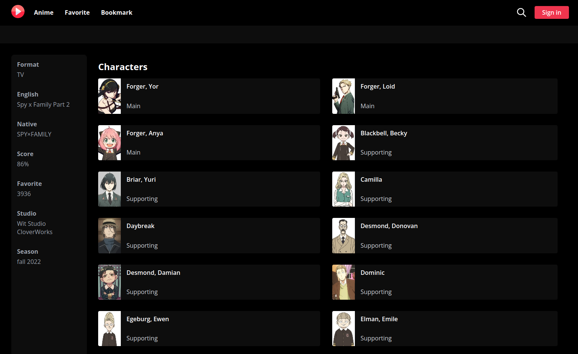Open the Bookmark nav link
Image resolution: width=578 pixels, height=354 pixels.
click(x=117, y=12)
